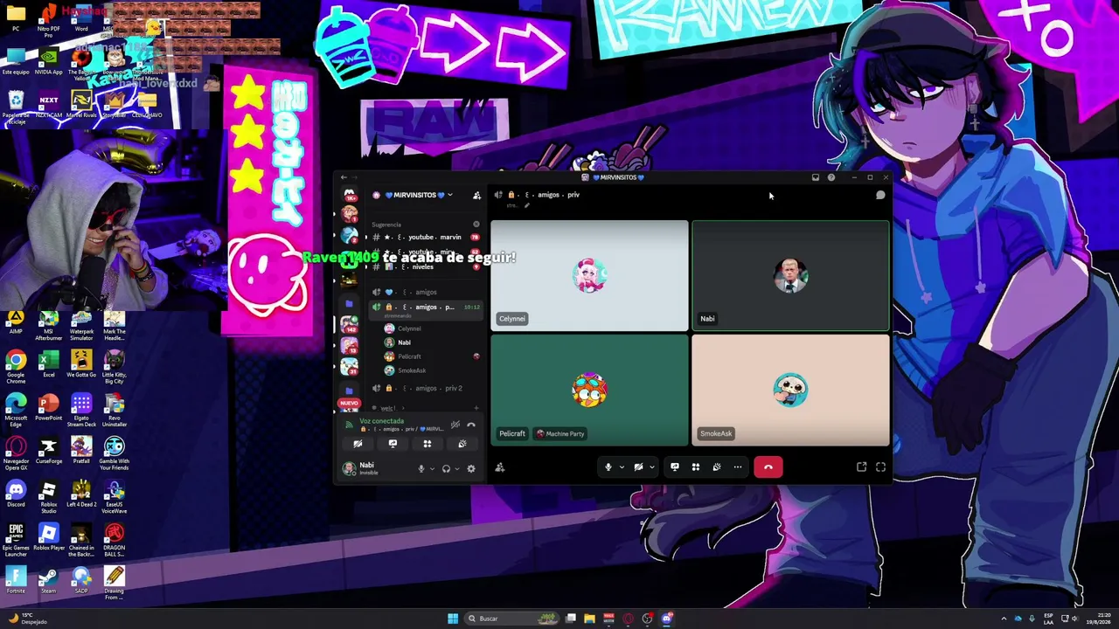This screenshot has height=629, width=1119.
Task: Open headphone device arrow in user panel
Action: pyautogui.click(x=456, y=469)
